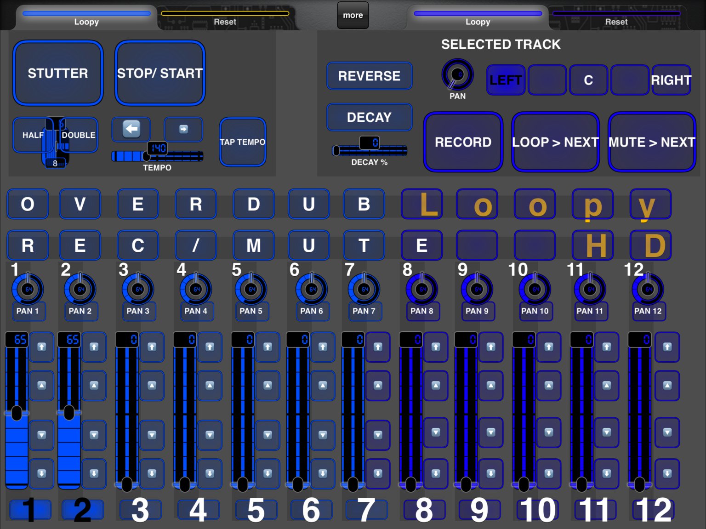Set track 5 volume to minimum arrow

point(268,473)
